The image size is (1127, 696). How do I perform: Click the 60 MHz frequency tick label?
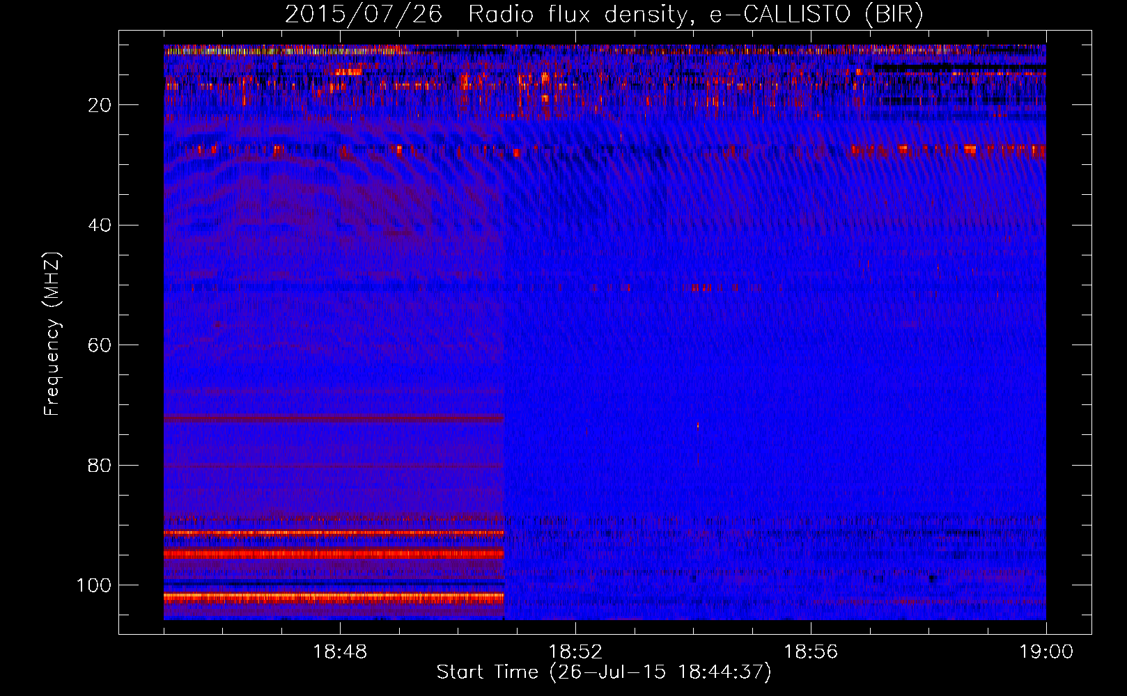tap(100, 345)
